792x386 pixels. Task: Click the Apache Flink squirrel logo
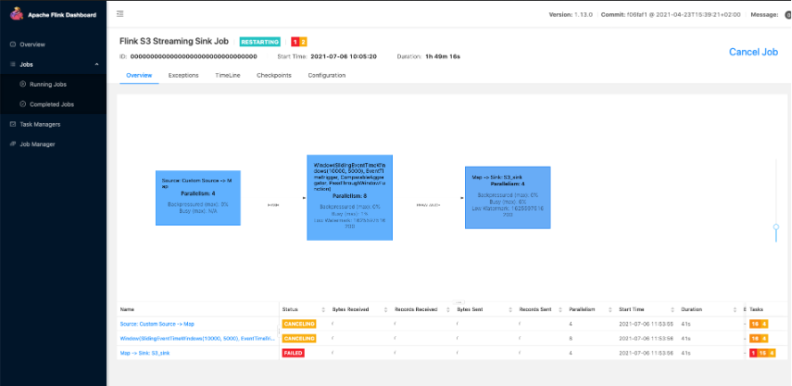[17, 13]
